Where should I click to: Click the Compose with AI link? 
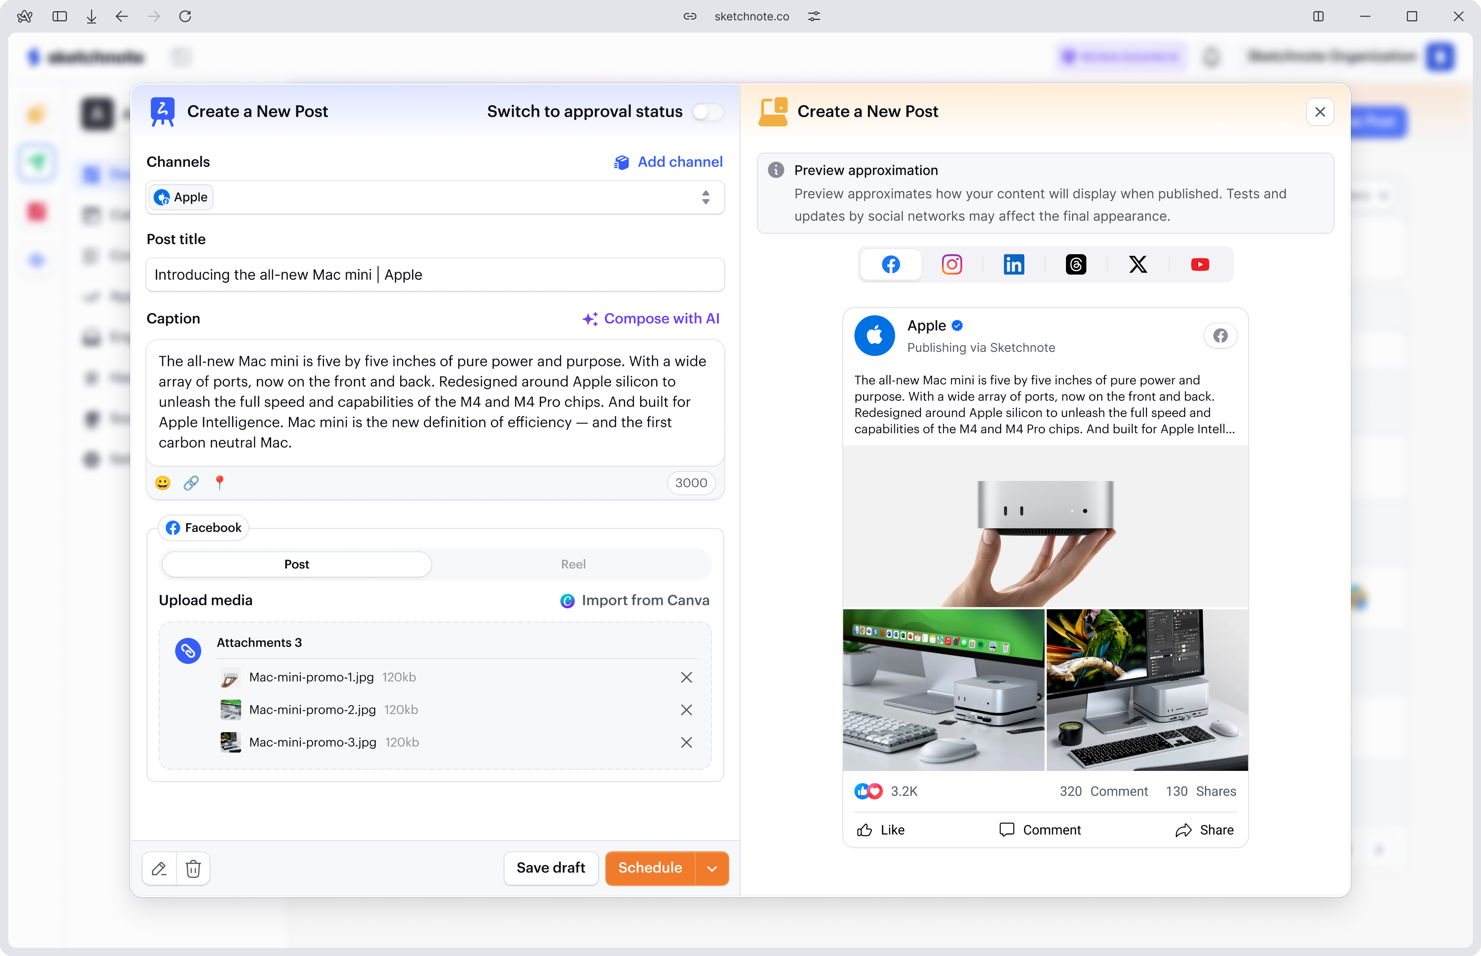pos(651,319)
